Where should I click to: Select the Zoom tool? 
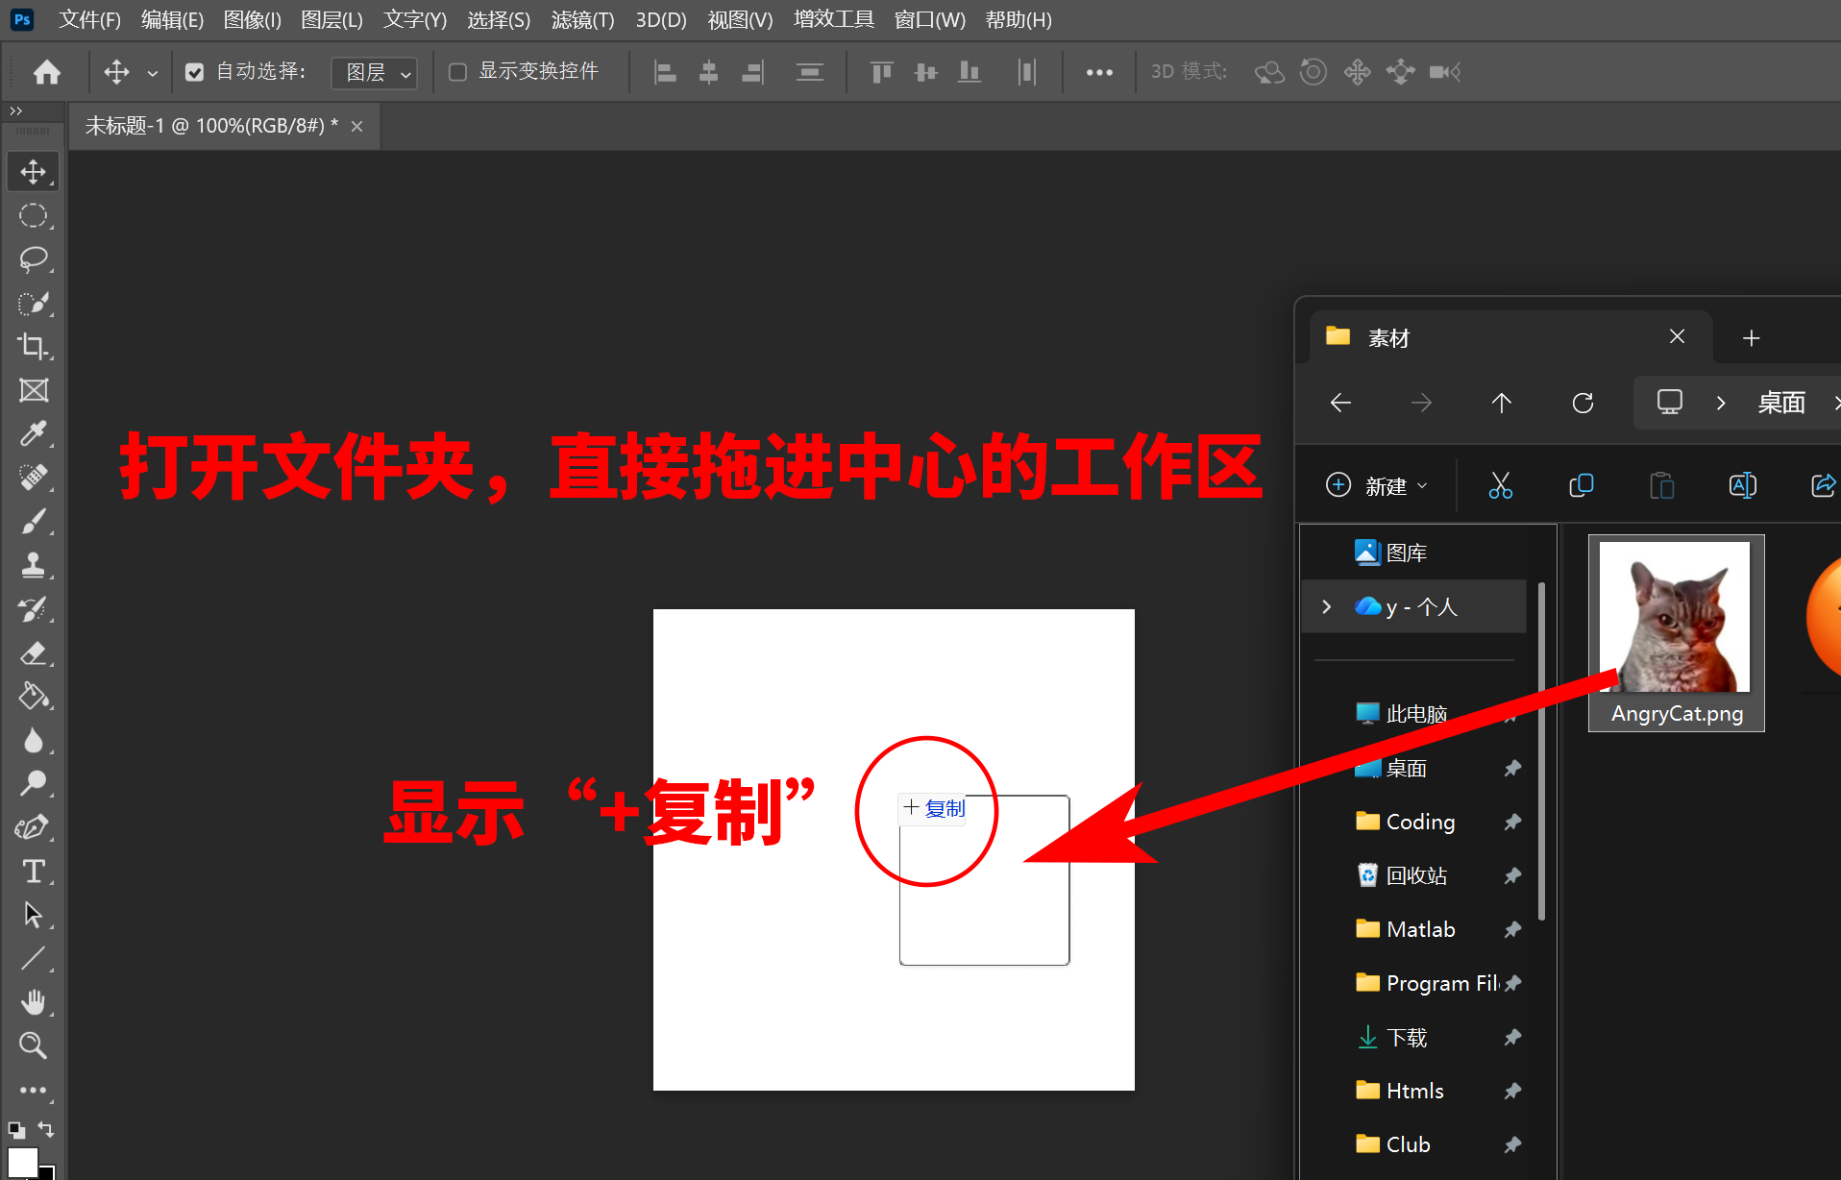click(x=34, y=1045)
